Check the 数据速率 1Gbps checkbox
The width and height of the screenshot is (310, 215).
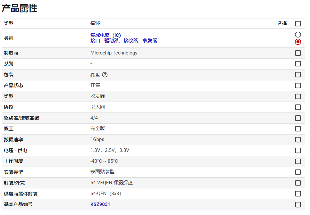coord(298,140)
